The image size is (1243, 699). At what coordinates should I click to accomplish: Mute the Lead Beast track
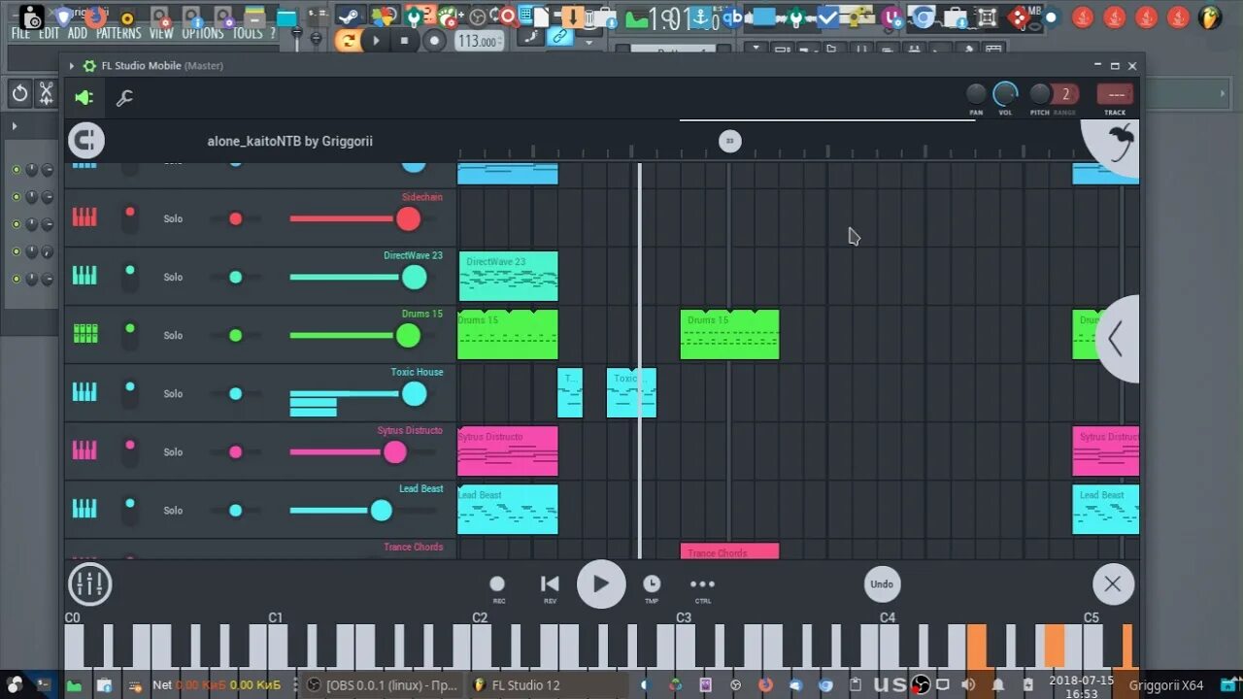click(x=129, y=510)
